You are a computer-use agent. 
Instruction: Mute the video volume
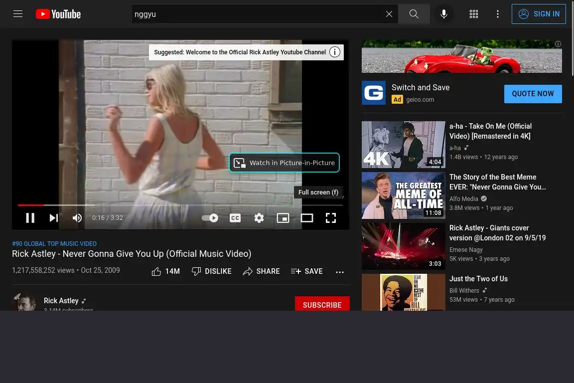77,218
